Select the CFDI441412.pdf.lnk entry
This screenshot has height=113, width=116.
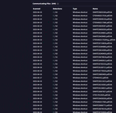coord(101,78)
